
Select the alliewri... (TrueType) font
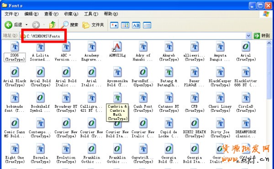195,51
